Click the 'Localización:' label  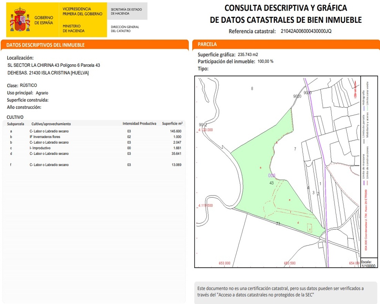click(x=20, y=58)
